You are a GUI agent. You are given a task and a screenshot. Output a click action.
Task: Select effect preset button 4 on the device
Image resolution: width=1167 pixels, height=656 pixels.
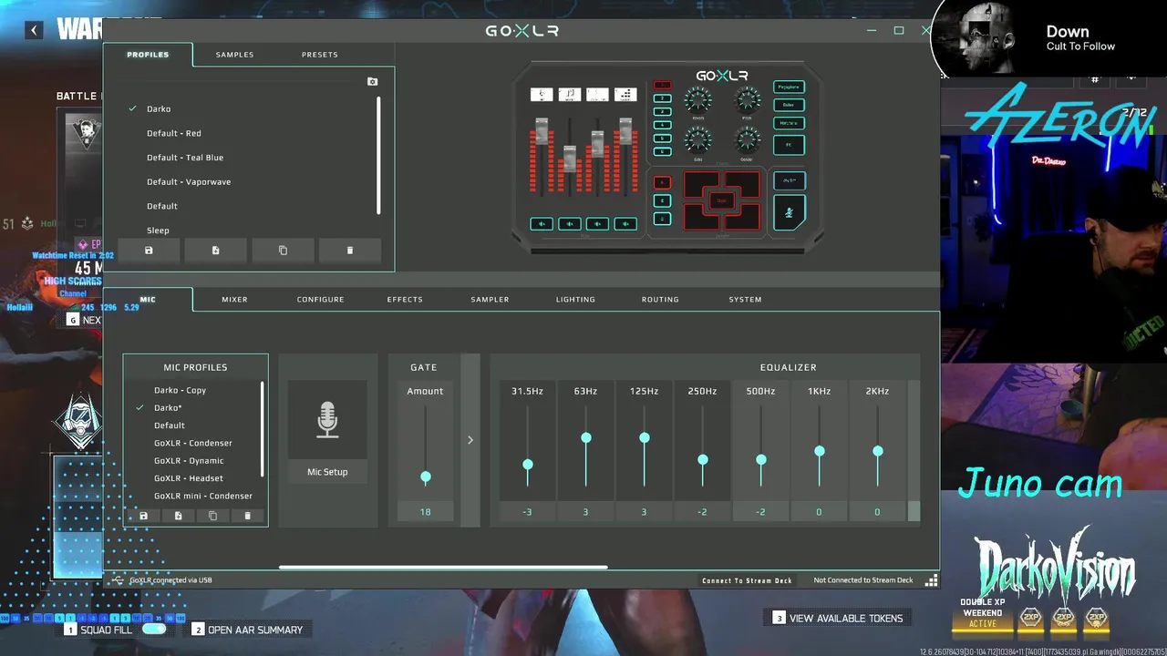coord(662,125)
